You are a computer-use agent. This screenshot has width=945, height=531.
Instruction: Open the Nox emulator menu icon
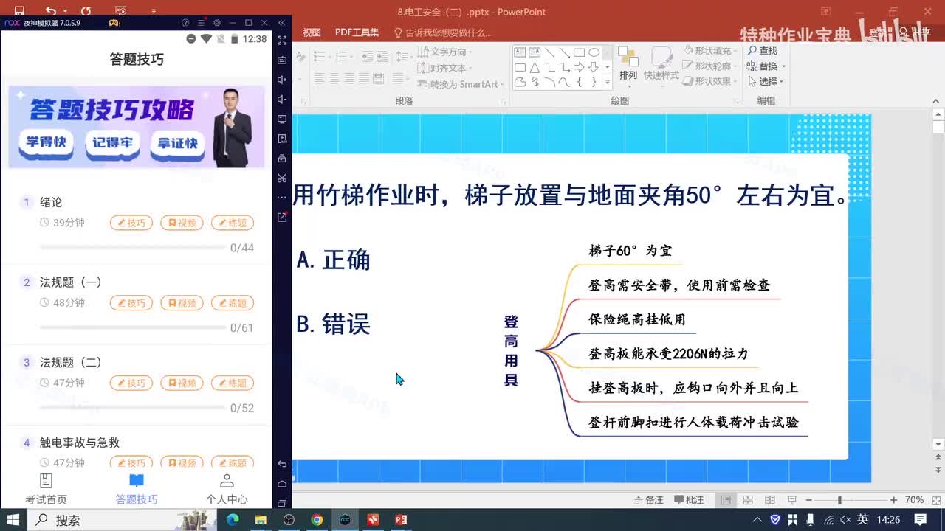pos(201,23)
